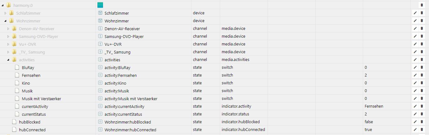Click the Fernsehen value of currentActivity
The height and width of the screenshot is (135, 429).
click(x=374, y=106)
